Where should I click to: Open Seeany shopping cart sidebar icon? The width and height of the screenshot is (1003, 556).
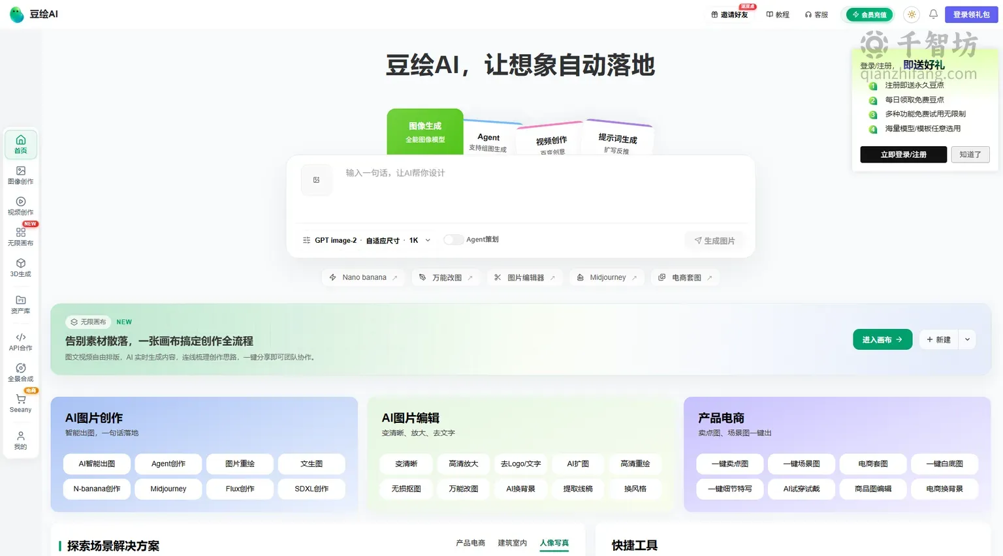tap(21, 403)
